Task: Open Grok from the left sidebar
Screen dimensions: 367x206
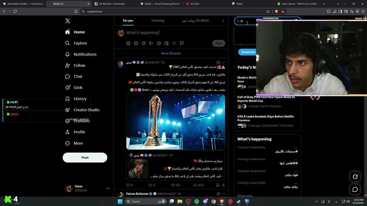Action: pyautogui.click(x=74, y=88)
